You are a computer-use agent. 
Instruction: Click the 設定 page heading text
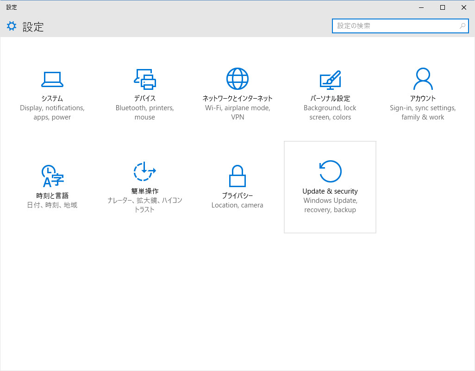[x=33, y=27]
